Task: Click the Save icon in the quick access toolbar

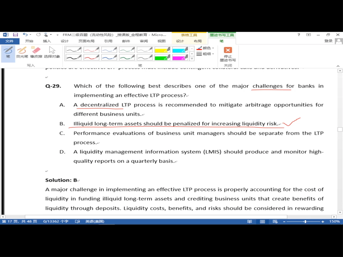Action: pos(15,35)
